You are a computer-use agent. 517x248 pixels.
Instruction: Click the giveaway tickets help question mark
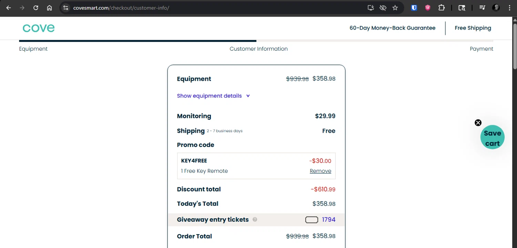click(255, 219)
